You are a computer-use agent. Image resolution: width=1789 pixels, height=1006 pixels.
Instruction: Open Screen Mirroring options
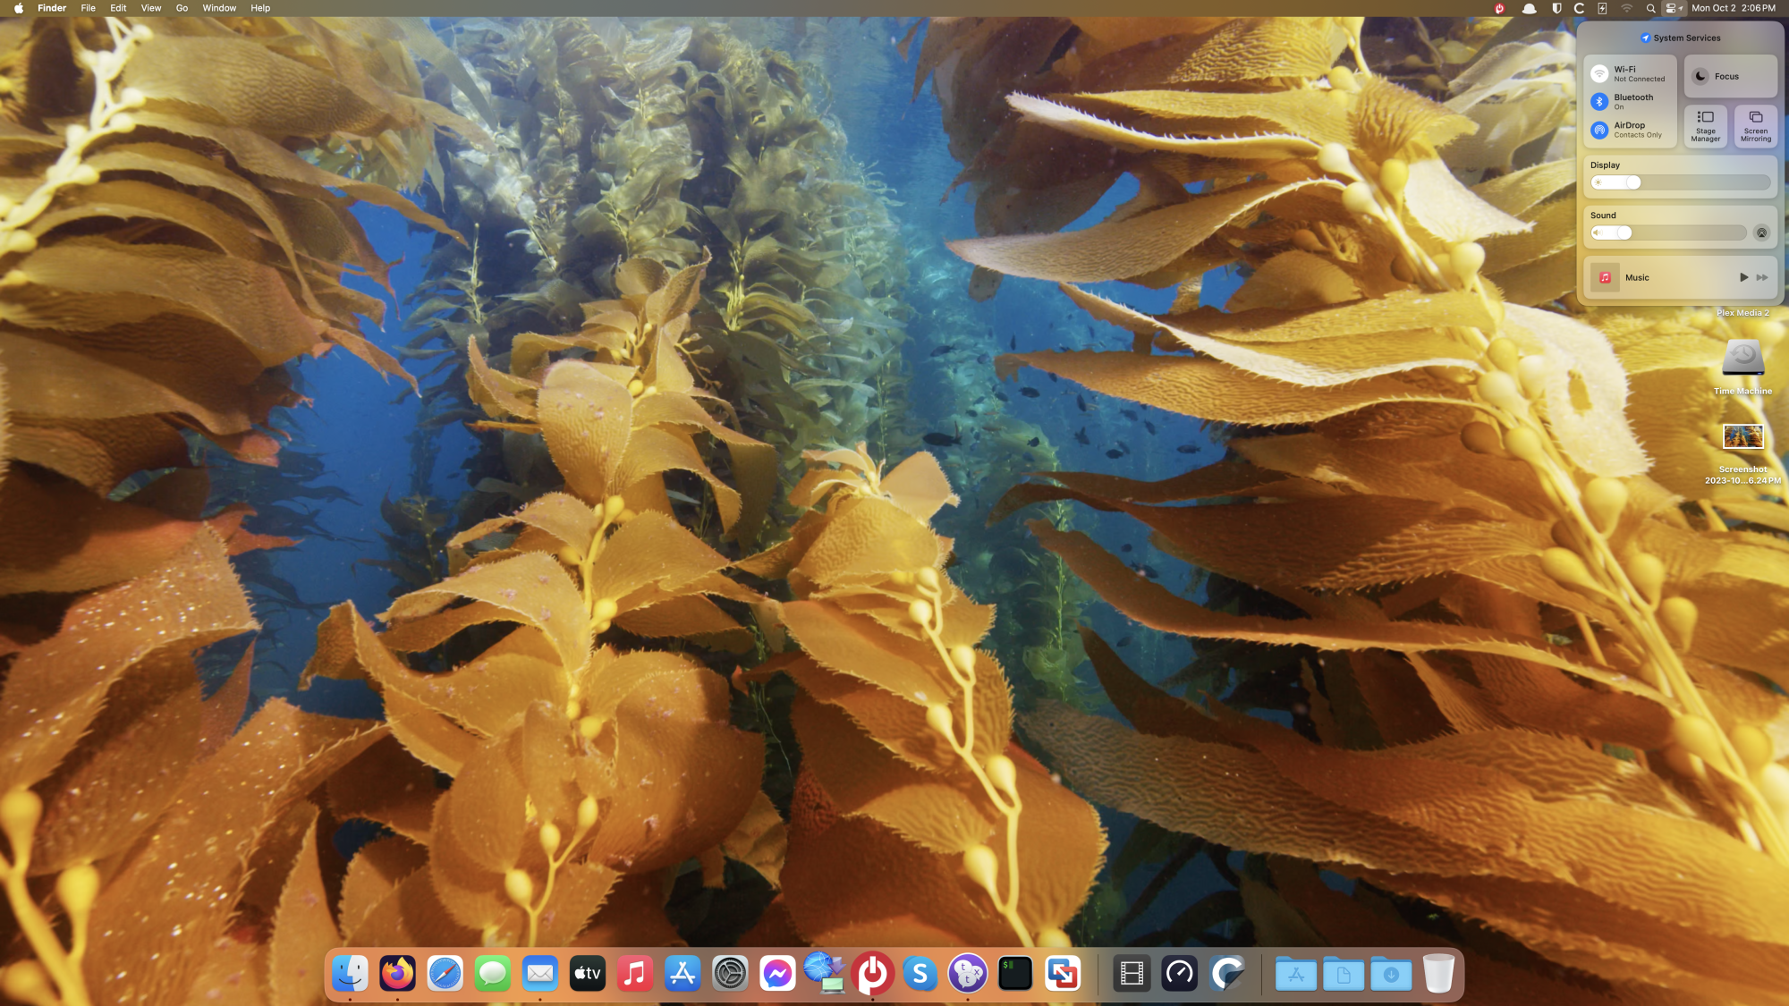tap(1755, 126)
